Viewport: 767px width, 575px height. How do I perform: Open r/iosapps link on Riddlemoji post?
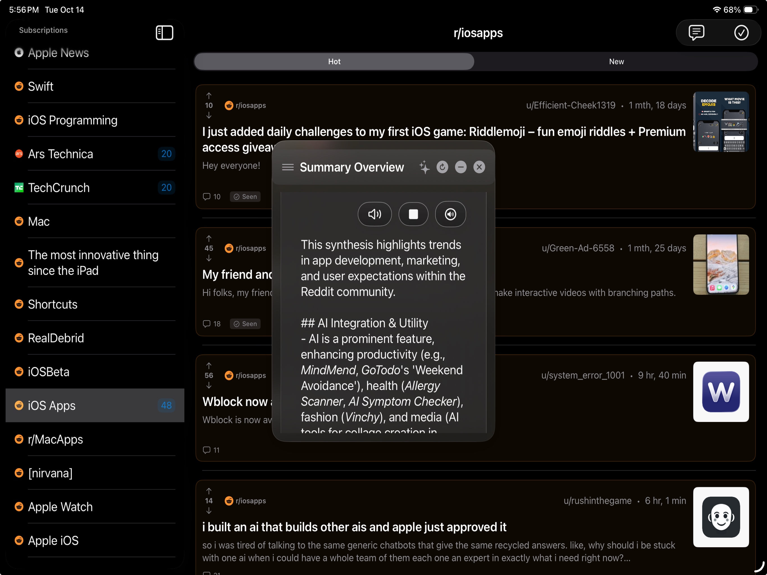[245, 106]
